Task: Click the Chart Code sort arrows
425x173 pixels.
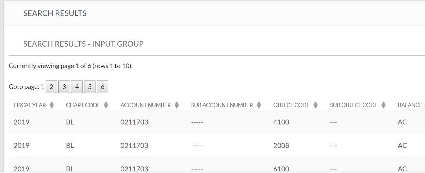Action: pyautogui.click(x=106, y=105)
